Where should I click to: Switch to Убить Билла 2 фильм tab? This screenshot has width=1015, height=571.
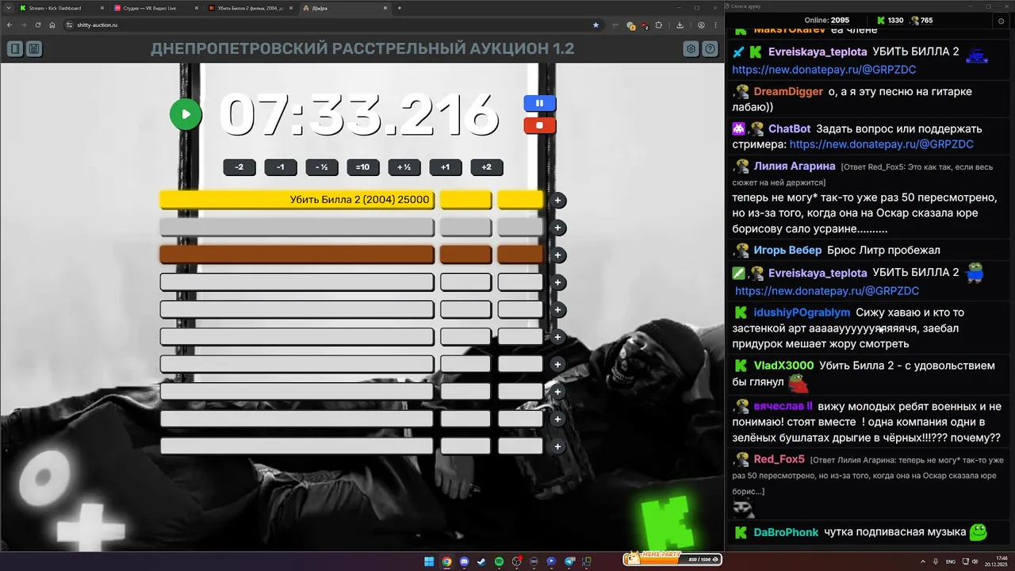click(x=250, y=8)
